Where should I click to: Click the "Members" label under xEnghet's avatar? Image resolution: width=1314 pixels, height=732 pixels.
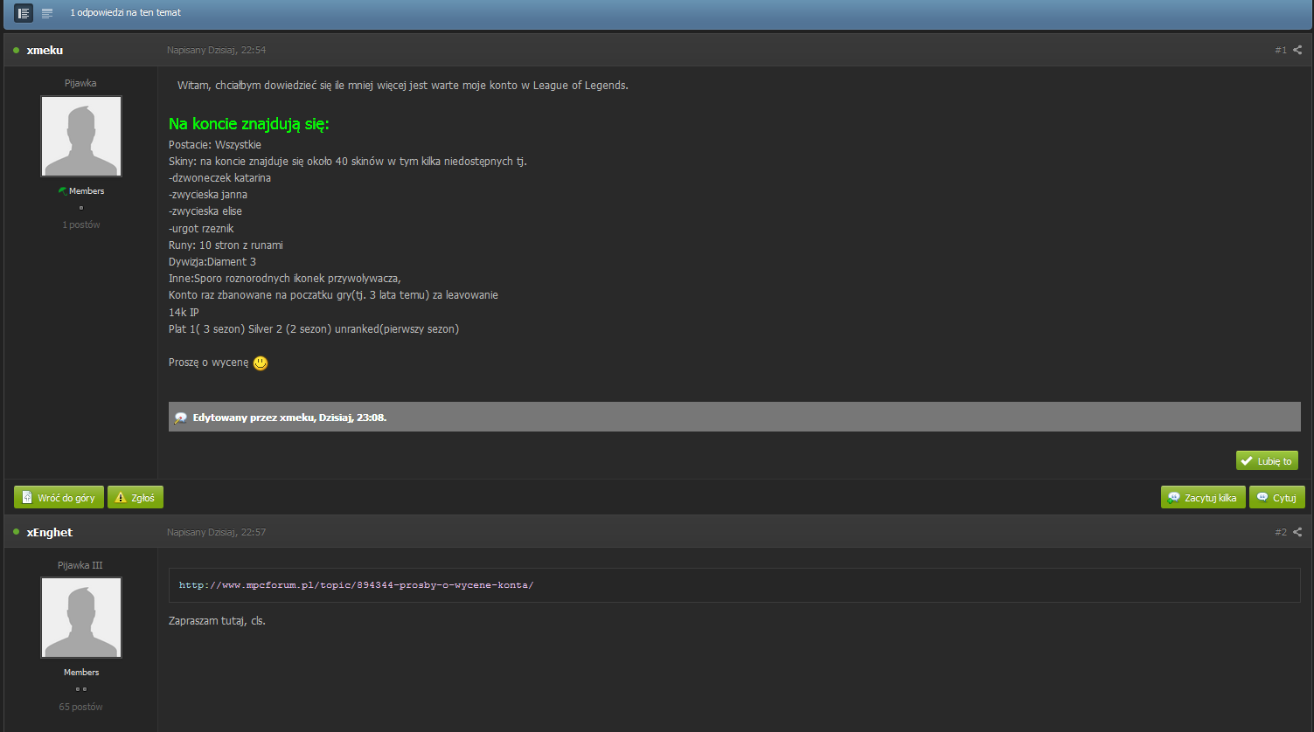(x=81, y=672)
